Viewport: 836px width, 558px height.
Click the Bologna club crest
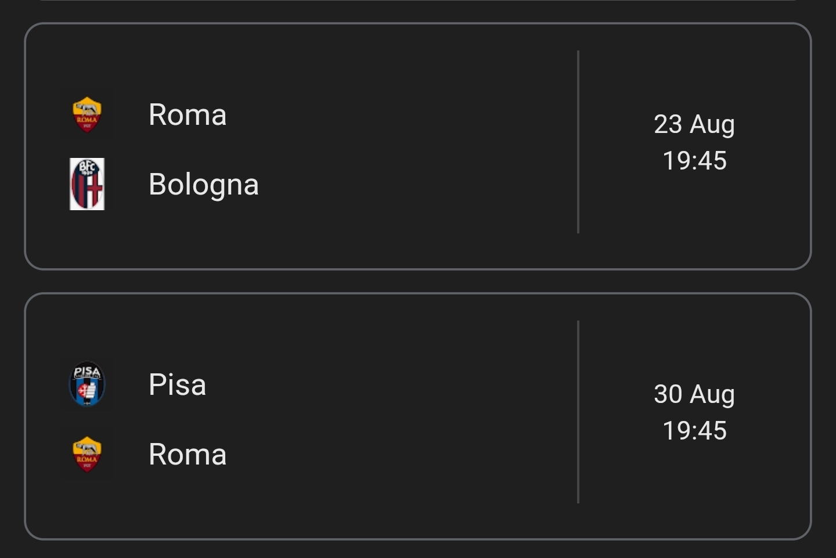[87, 184]
